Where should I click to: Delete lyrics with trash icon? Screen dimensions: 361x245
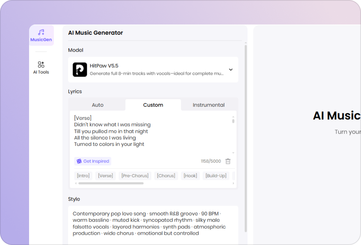point(228,161)
